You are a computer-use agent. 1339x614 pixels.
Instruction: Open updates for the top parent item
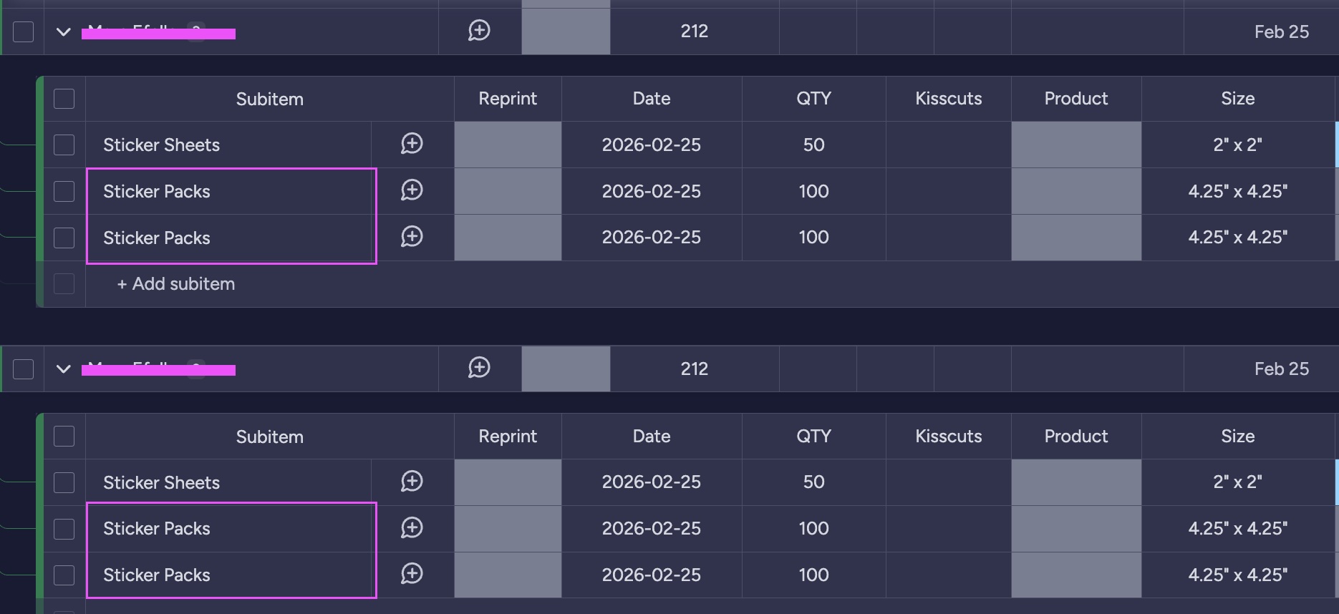pos(479,31)
